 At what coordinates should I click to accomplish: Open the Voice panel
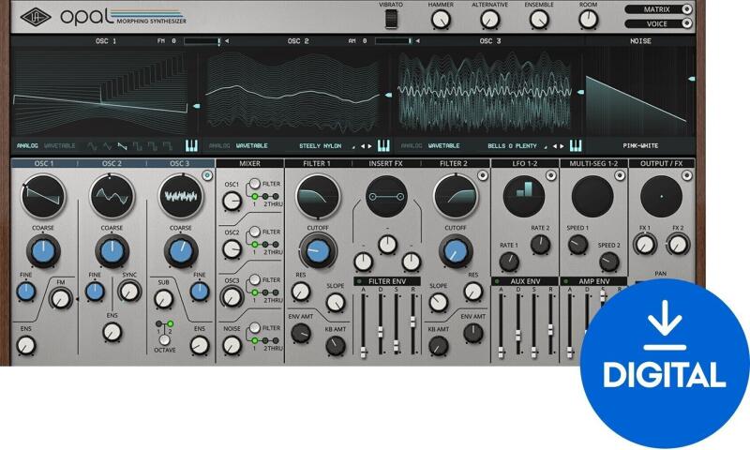point(663,23)
